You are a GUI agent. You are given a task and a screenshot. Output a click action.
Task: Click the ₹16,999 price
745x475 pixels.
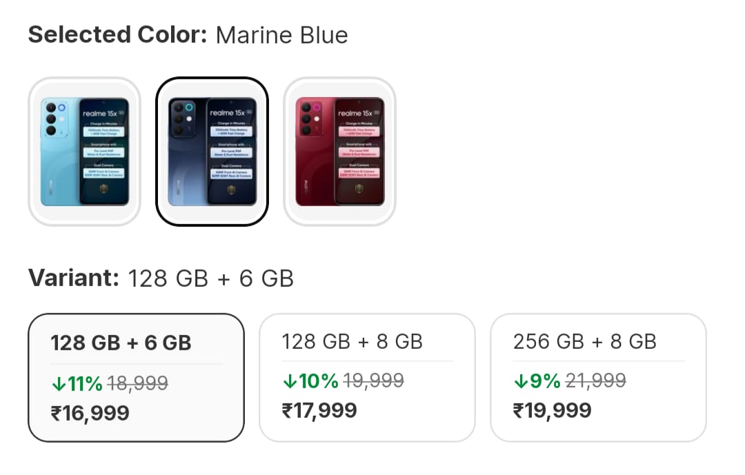90,413
